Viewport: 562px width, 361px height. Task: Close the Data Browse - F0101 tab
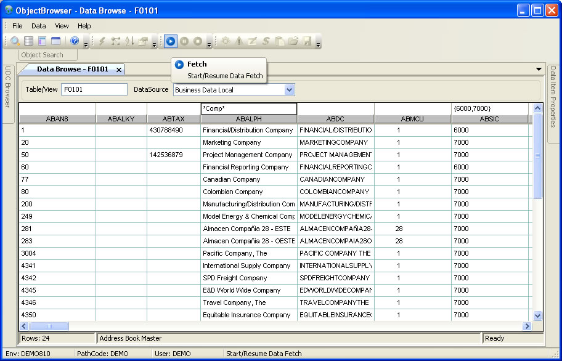click(119, 70)
